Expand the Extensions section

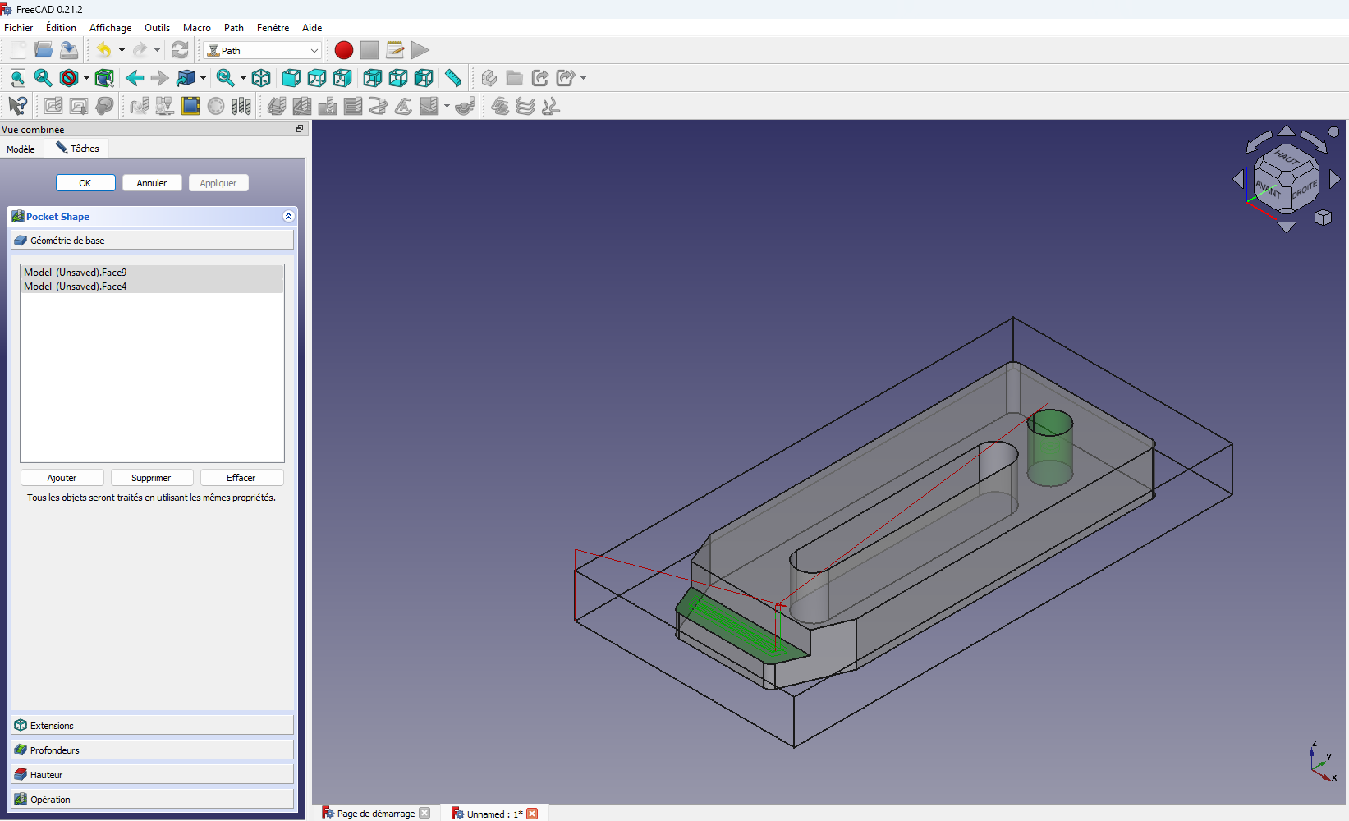152,726
